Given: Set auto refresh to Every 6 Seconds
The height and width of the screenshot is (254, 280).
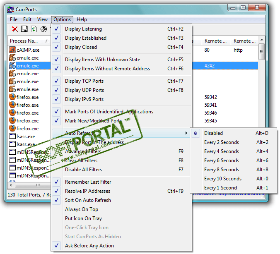Looking at the screenshot, I should pos(233,161).
